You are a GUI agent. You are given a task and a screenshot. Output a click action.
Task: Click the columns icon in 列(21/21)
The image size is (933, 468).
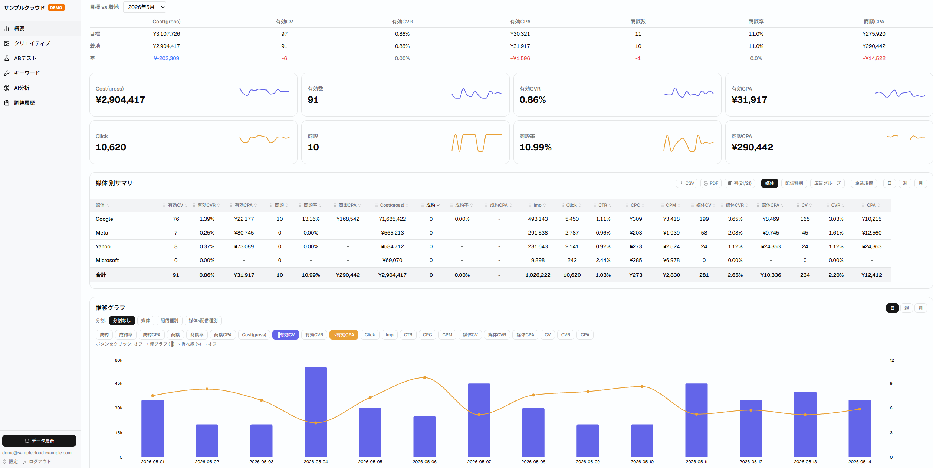coord(730,183)
